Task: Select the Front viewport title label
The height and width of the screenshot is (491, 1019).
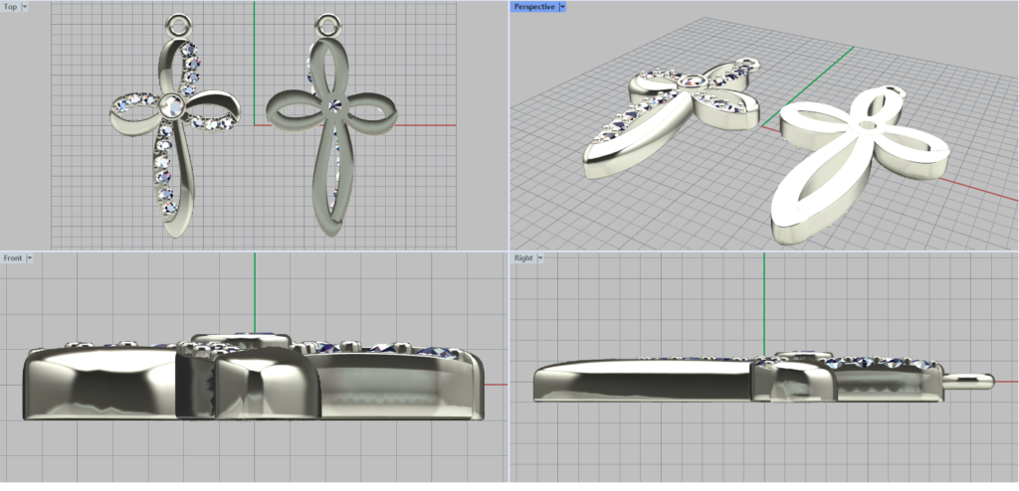Action: point(13,257)
